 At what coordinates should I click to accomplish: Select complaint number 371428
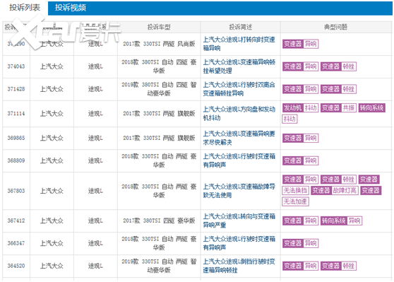coord(16,89)
